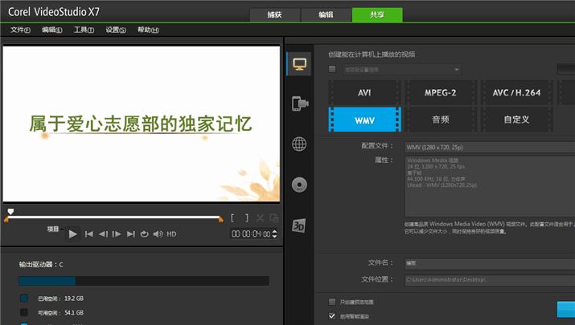Click the enlarge preview window icon
Screen dimensions: 575x325
(274, 218)
